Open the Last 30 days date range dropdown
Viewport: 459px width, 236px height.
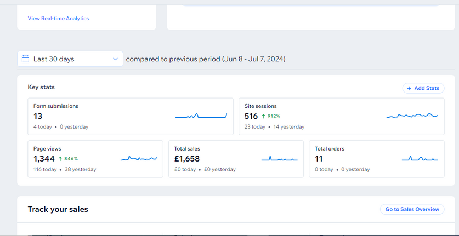coord(70,59)
